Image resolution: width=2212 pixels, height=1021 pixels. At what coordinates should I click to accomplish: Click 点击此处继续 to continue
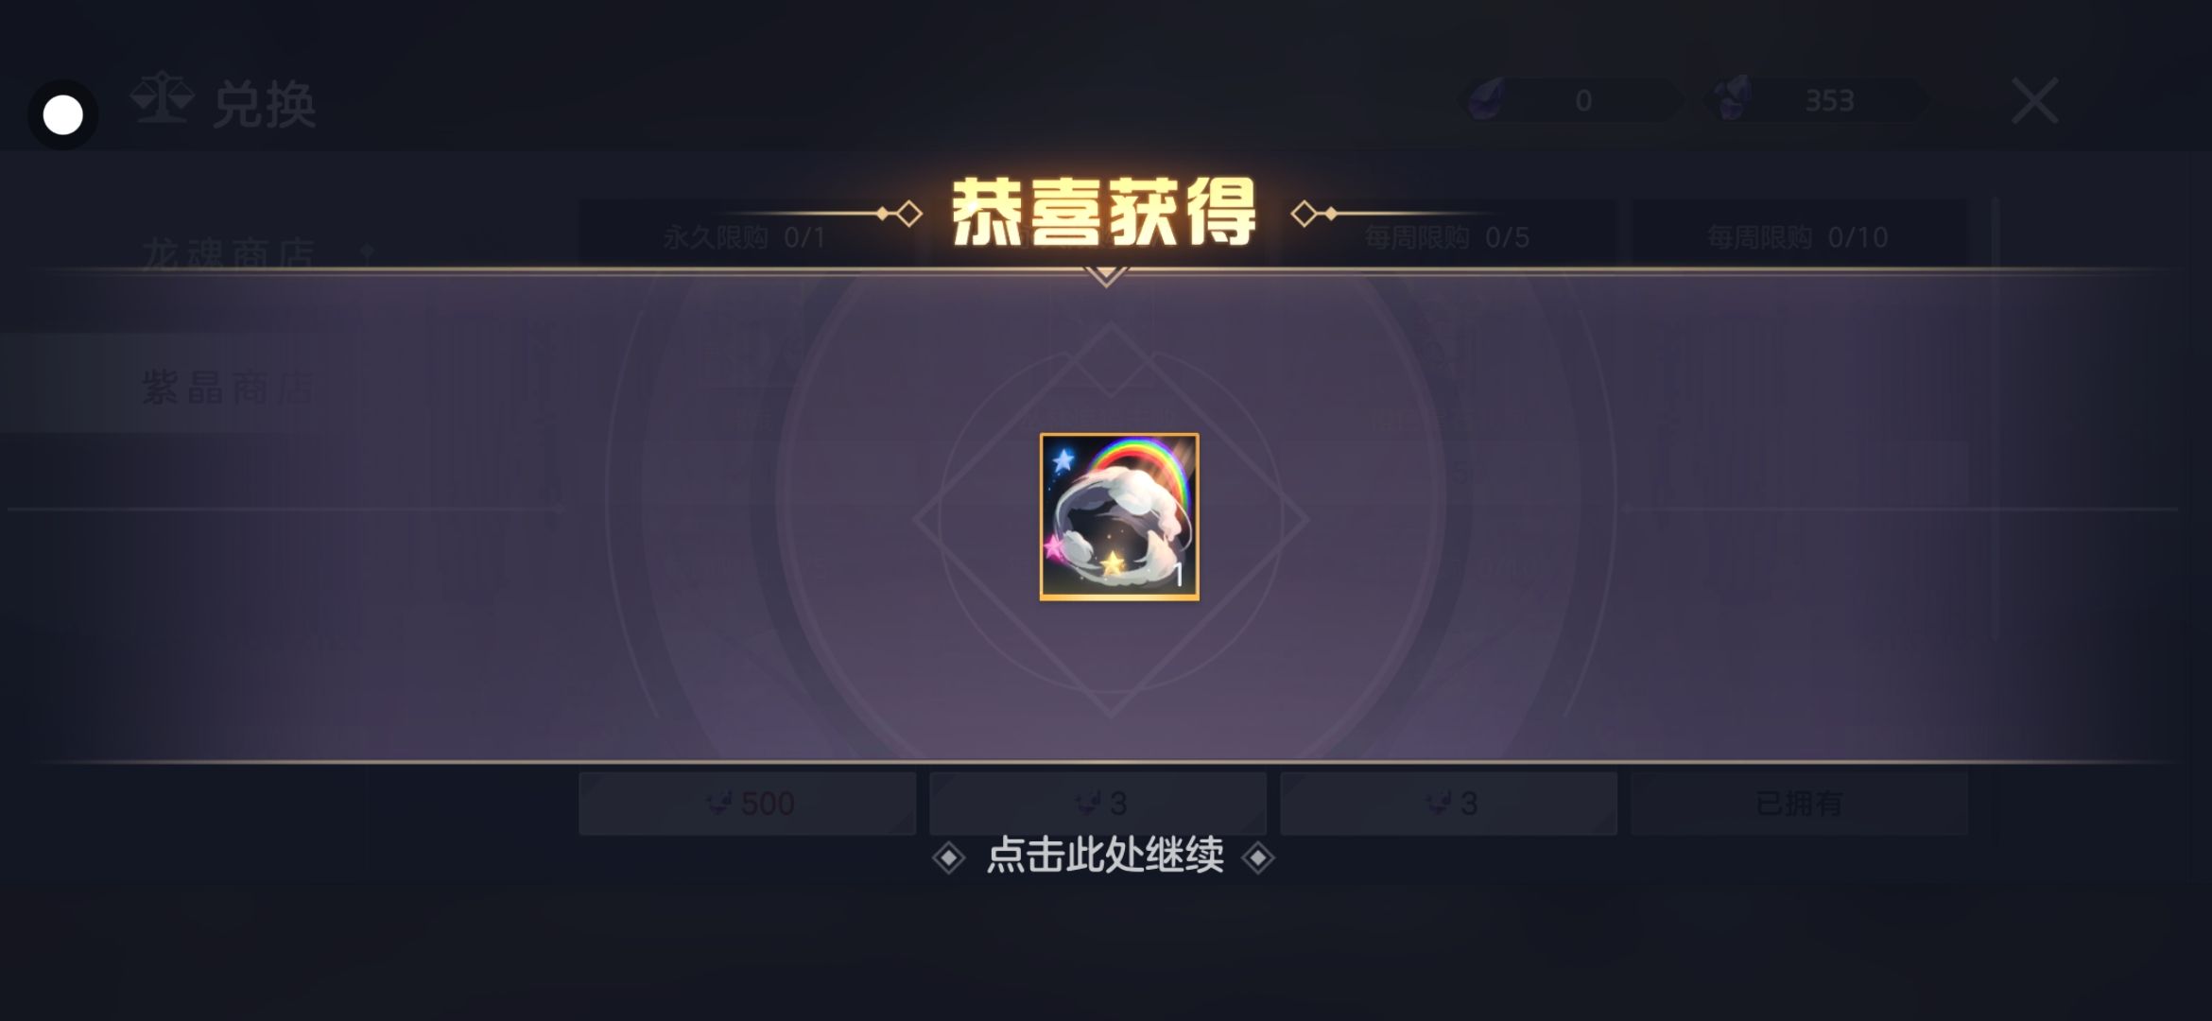click(1105, 856)
